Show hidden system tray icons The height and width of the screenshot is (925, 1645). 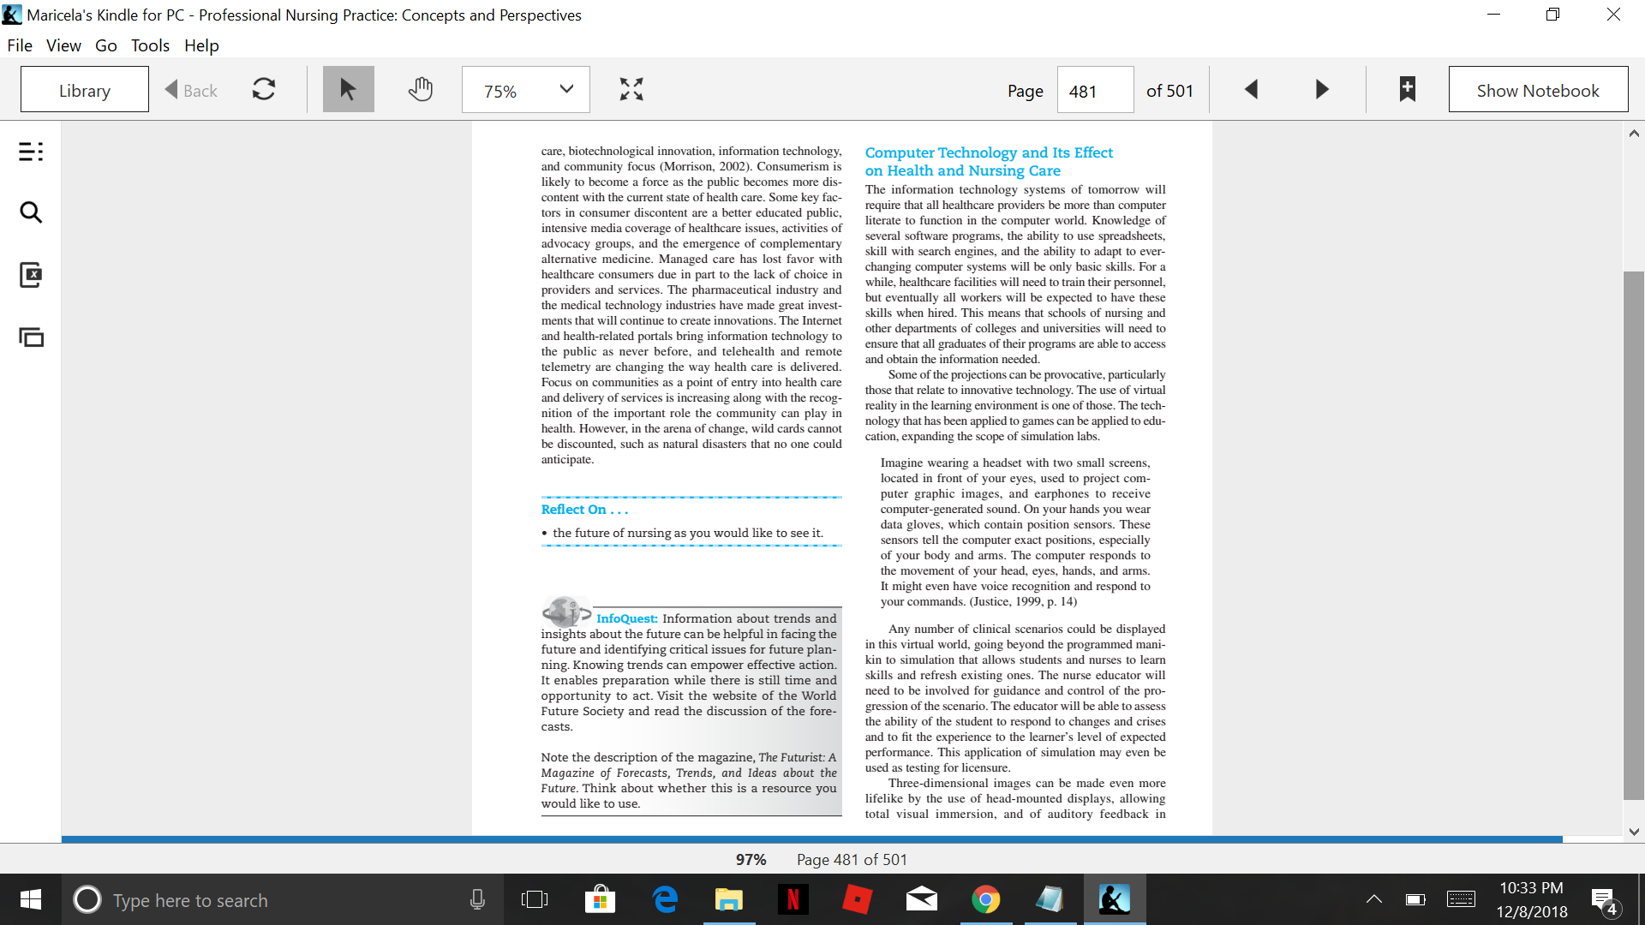pyautogui.click(x=1374, y=899)
